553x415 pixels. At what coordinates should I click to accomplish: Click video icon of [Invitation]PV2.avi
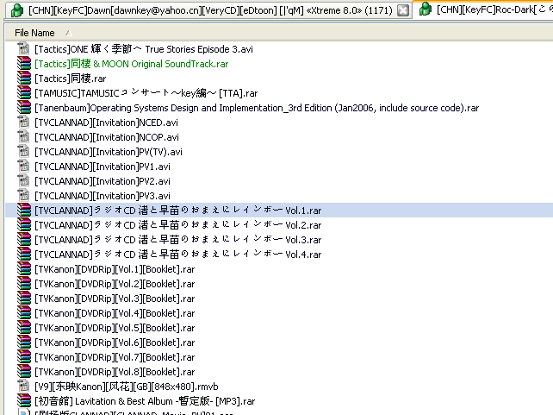pos(23,181)
